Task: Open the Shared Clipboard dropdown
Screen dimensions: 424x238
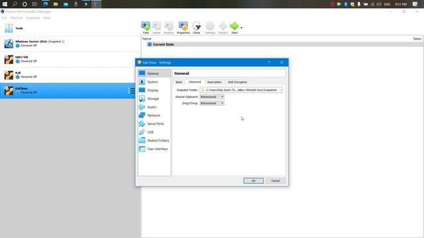Action: pyautogui.click(x=212, y=97)
